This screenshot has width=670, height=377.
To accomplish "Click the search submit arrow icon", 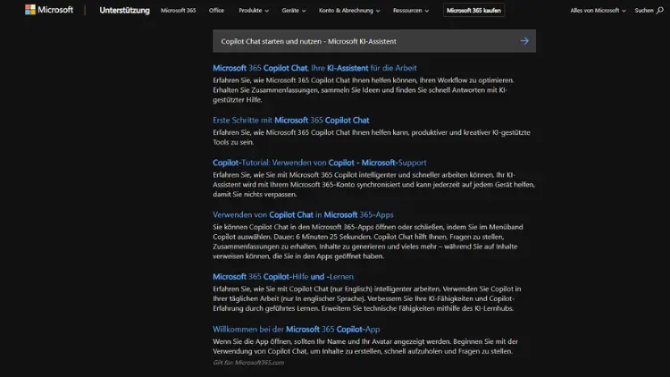I will point(524,41).
